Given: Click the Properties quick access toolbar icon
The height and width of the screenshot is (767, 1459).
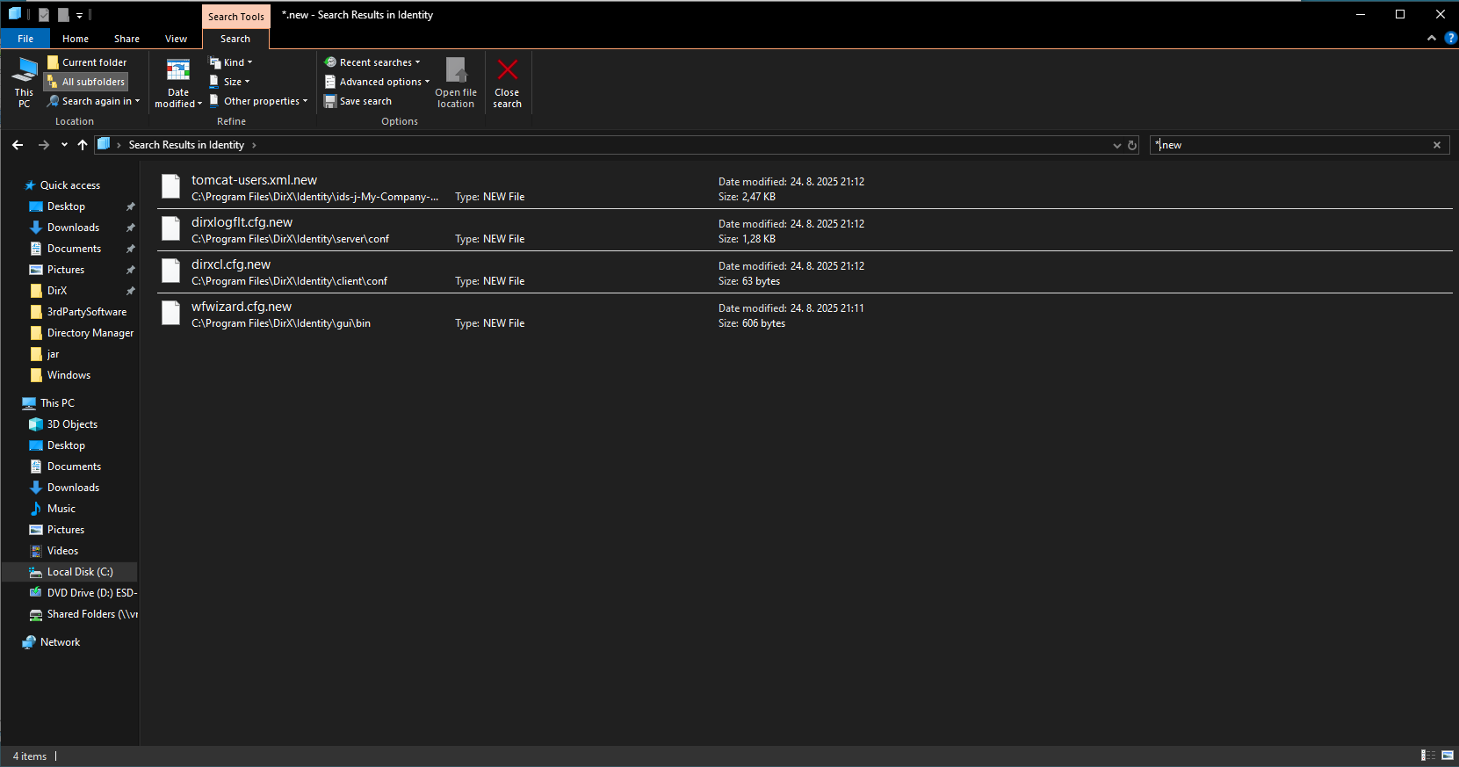Looking at the screenshot, I should point(44,15).
